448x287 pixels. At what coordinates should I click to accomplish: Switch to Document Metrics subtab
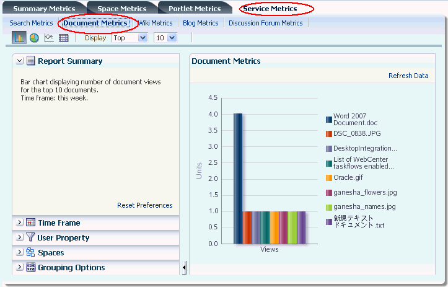(x=95, y=23)
